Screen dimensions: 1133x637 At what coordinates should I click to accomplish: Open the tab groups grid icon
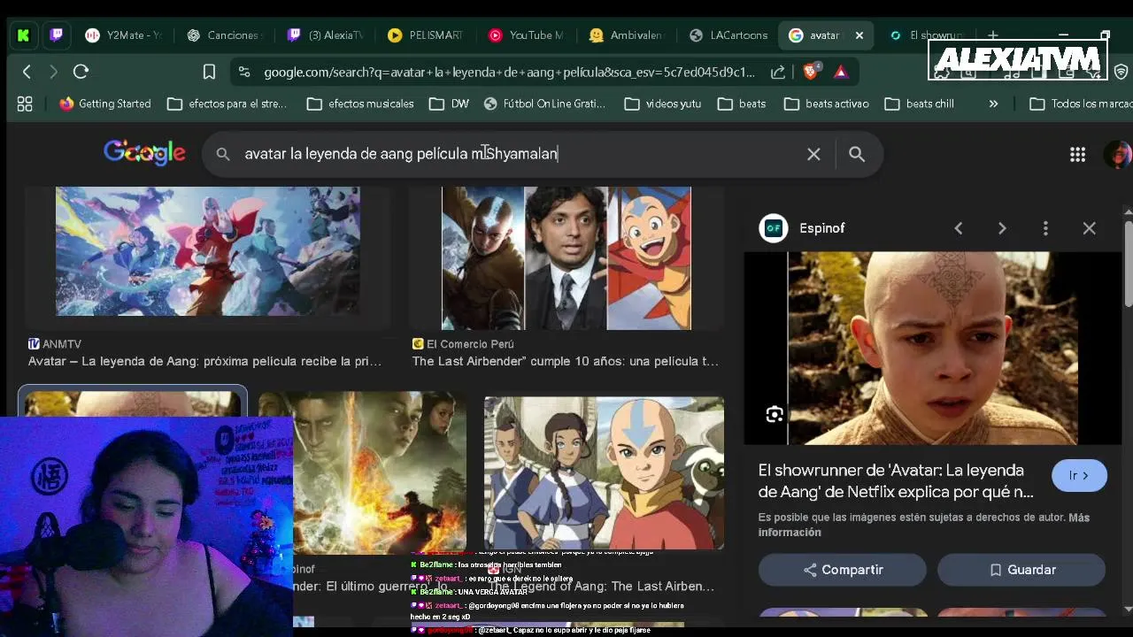click(25, 104)
